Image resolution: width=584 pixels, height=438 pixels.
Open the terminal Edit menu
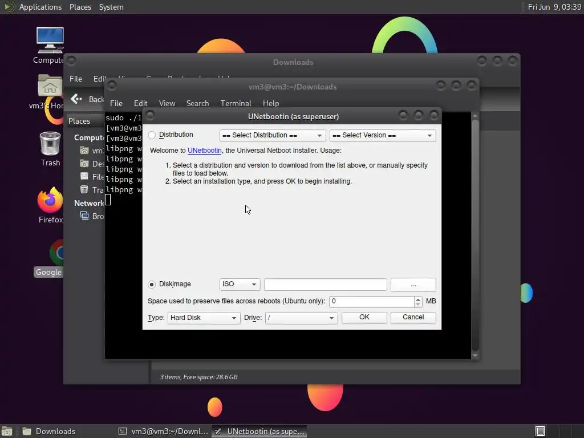[x=140, y=103]
